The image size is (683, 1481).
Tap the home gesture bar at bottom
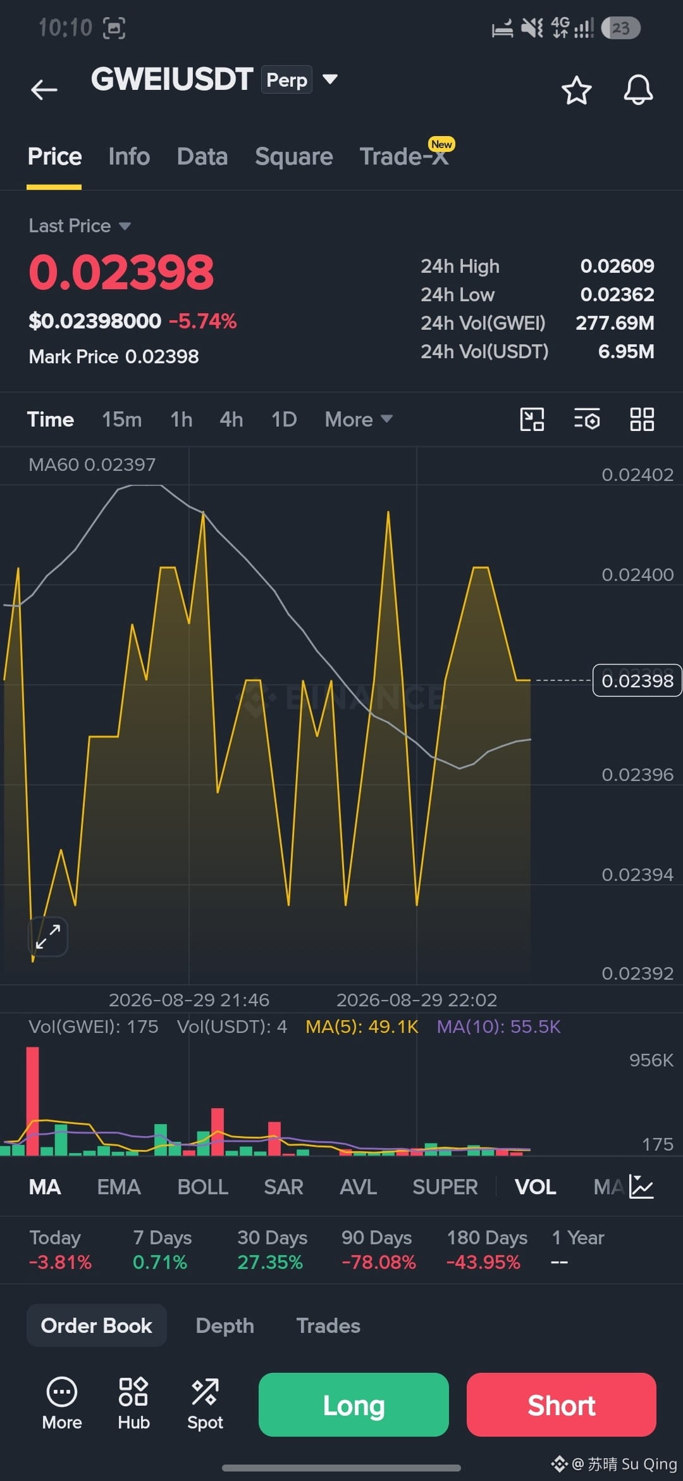pyautogui.click(x=341, y=1467)
